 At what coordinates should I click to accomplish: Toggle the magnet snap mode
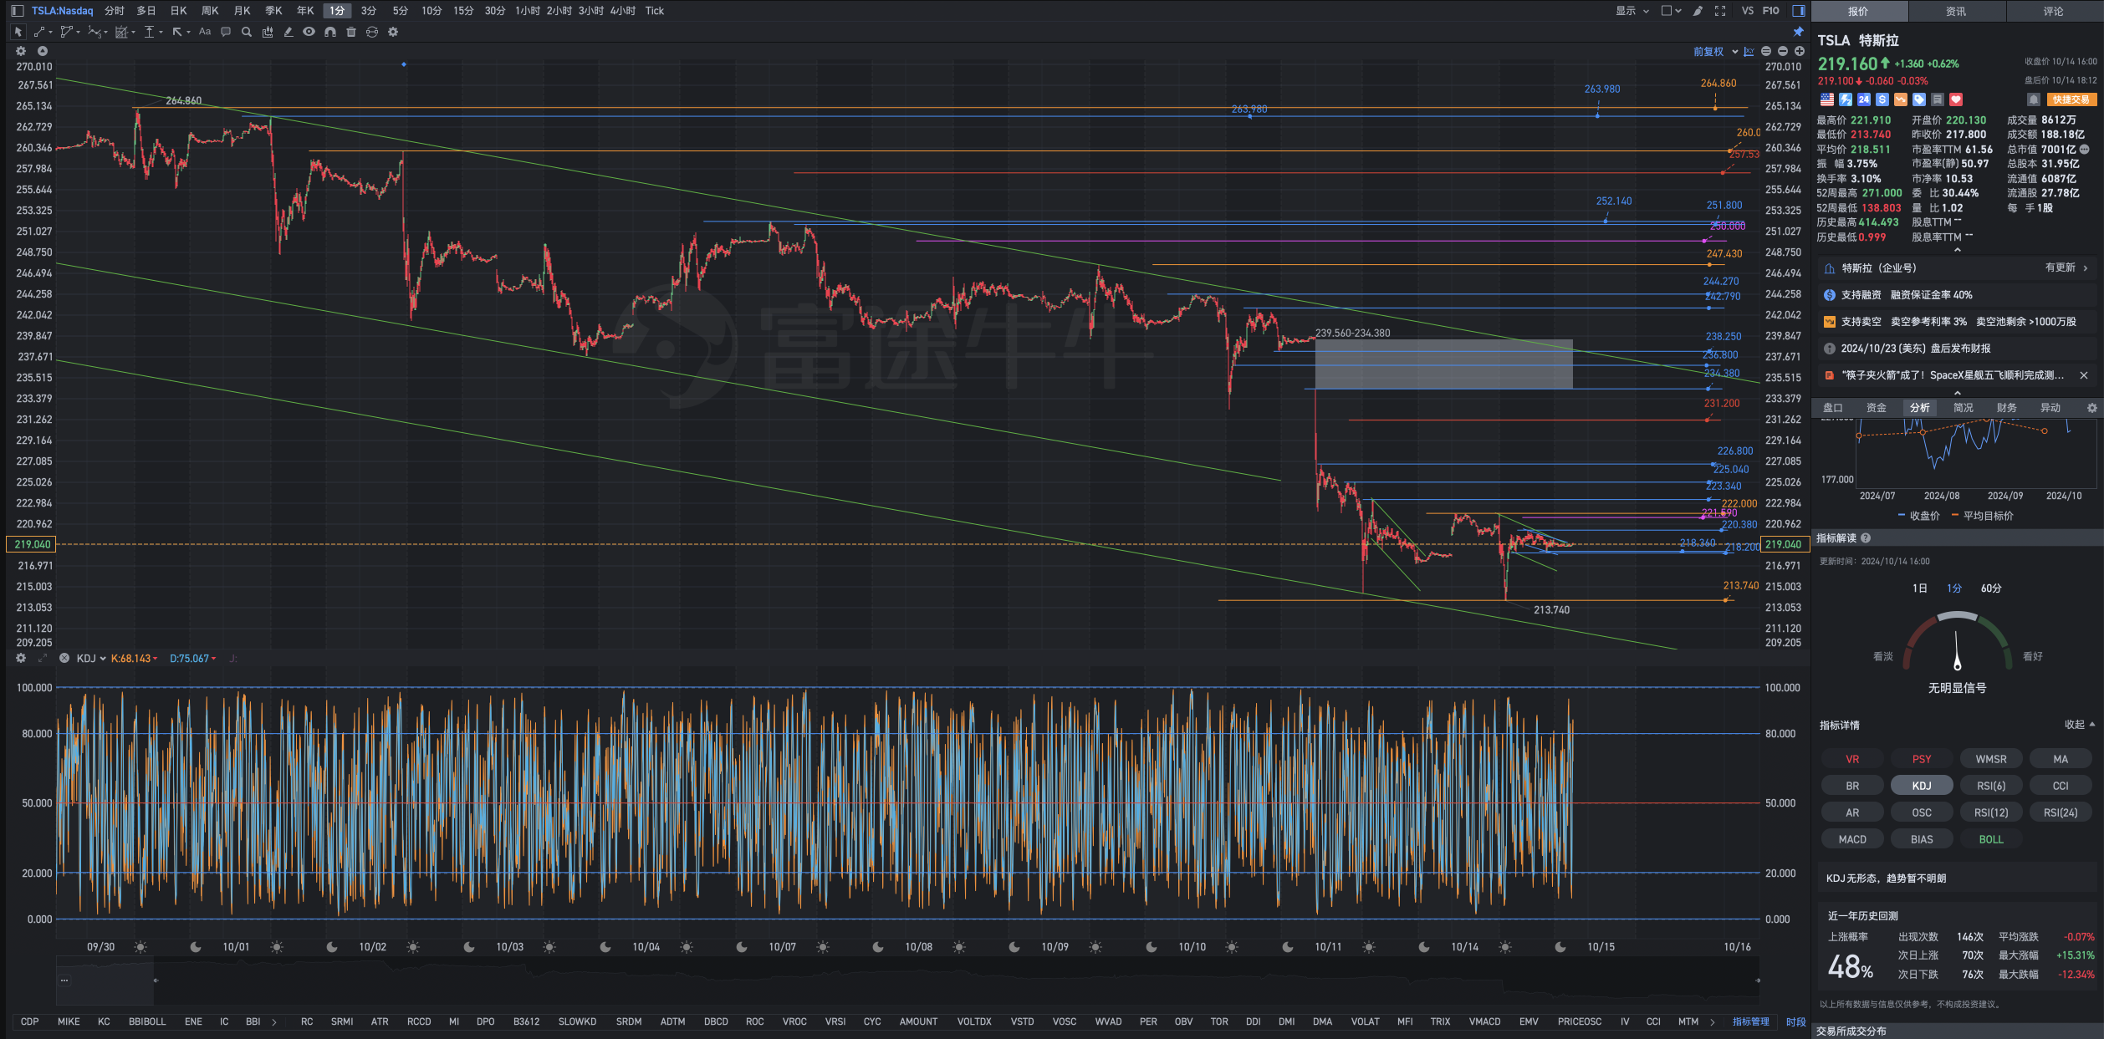[x=330, y=32]
